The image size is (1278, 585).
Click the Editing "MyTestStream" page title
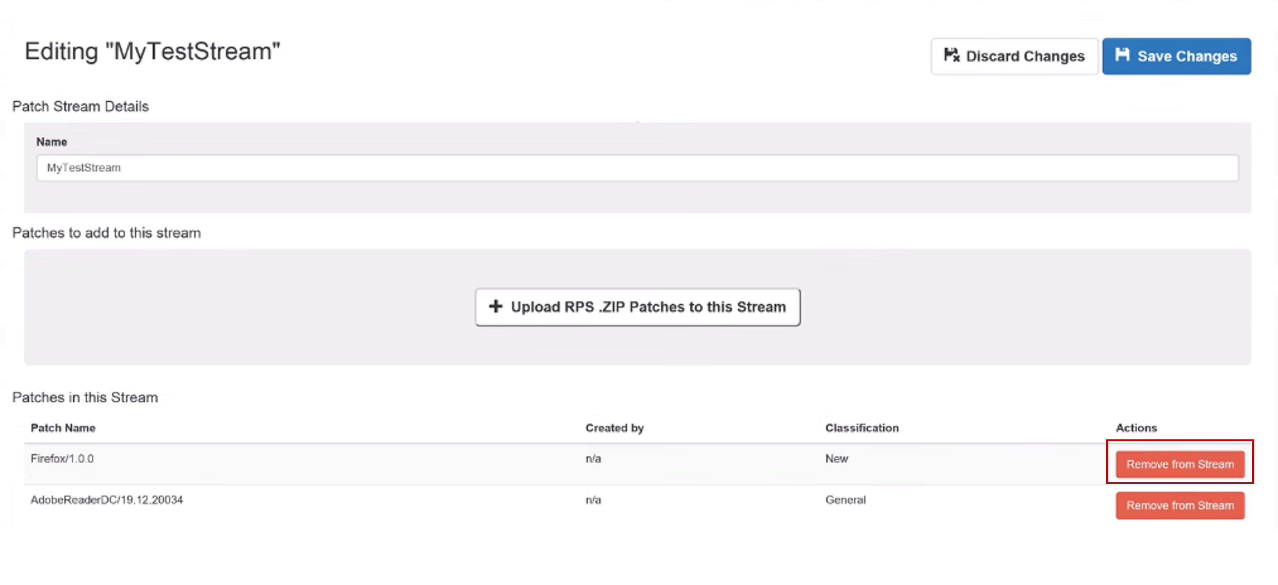[152, 52]
